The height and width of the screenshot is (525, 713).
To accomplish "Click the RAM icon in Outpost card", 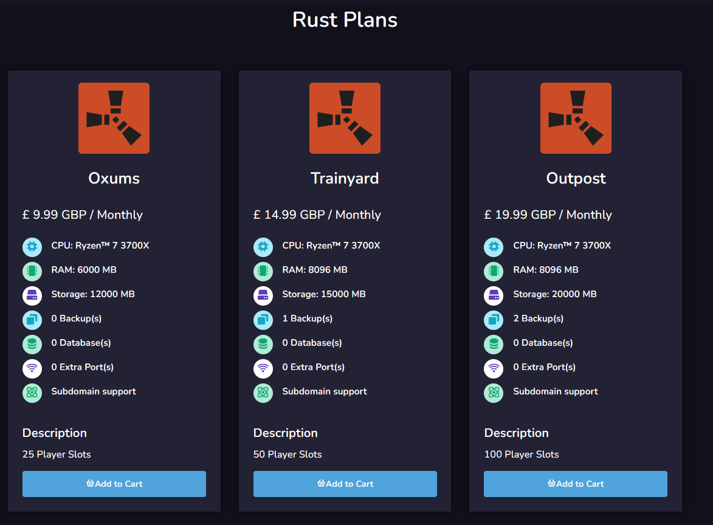I will point(494,272).
